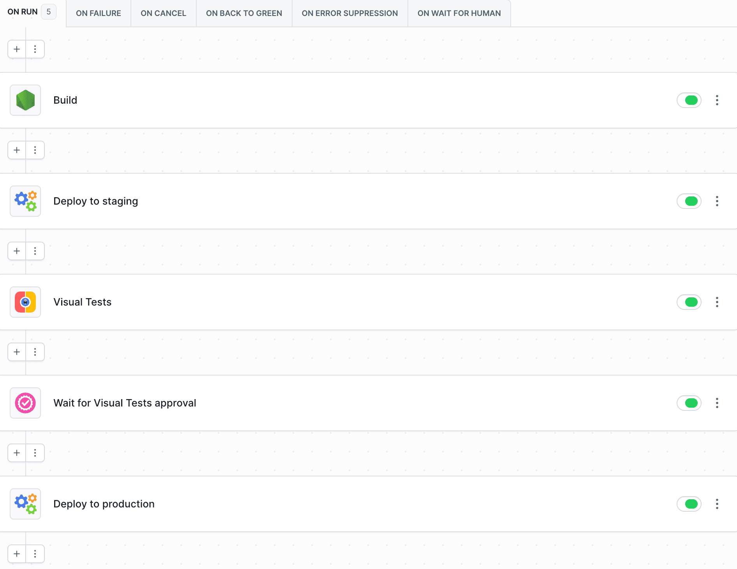Viewport: 737px width, 569px height.
Task: Open insert options menu below Build
Action: (x=35, y=150)
